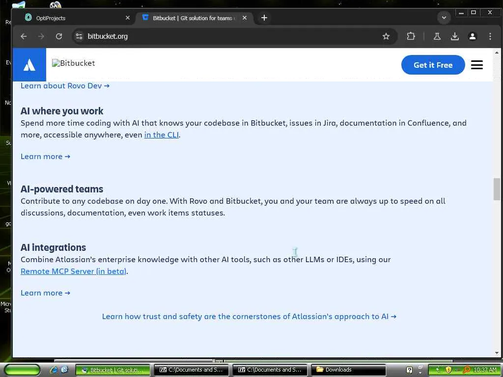The width and height of the screenshot is (503, 377).
Task: Open site information icon beside bitbucket.org
Action: coord(79,36)
